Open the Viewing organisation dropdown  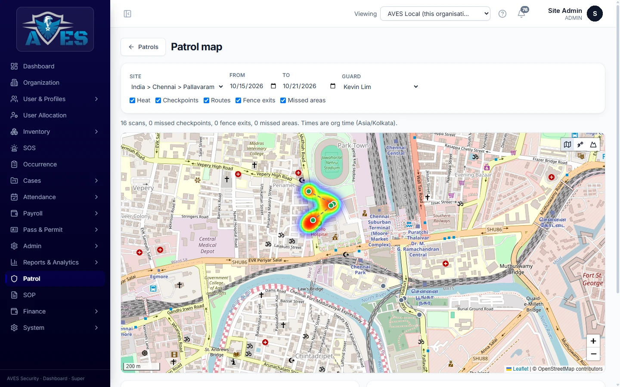click(435, 14)
